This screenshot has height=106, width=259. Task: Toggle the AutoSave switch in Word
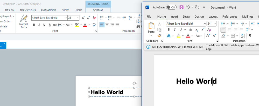[171, 7]
